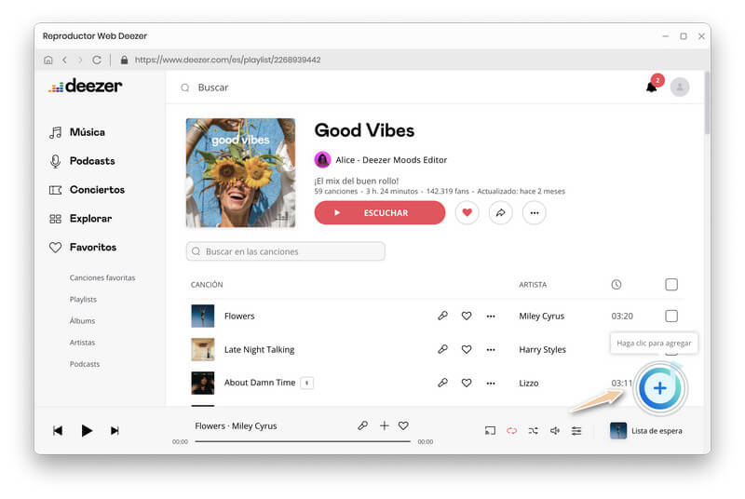
Task: Click the Deezer logo
Action: click(x=86, y=86)
